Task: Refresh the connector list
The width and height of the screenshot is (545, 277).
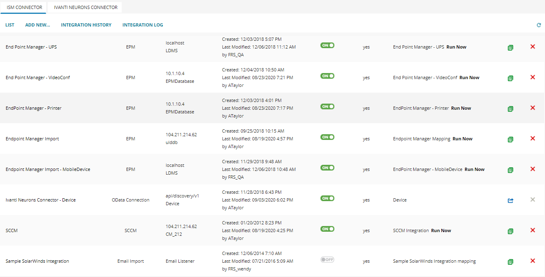Action: click(539, 25)
